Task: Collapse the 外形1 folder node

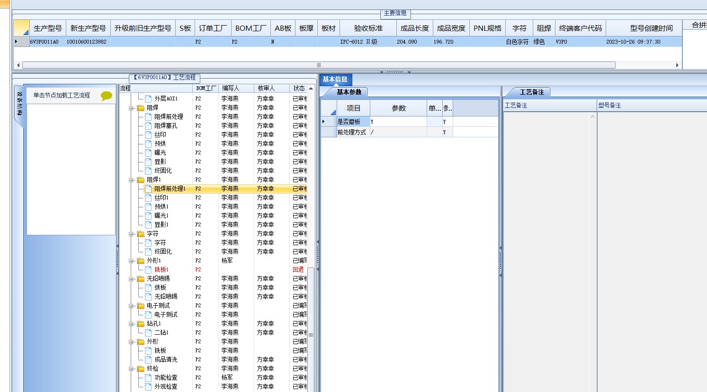Action: click(x=131, y=261)
